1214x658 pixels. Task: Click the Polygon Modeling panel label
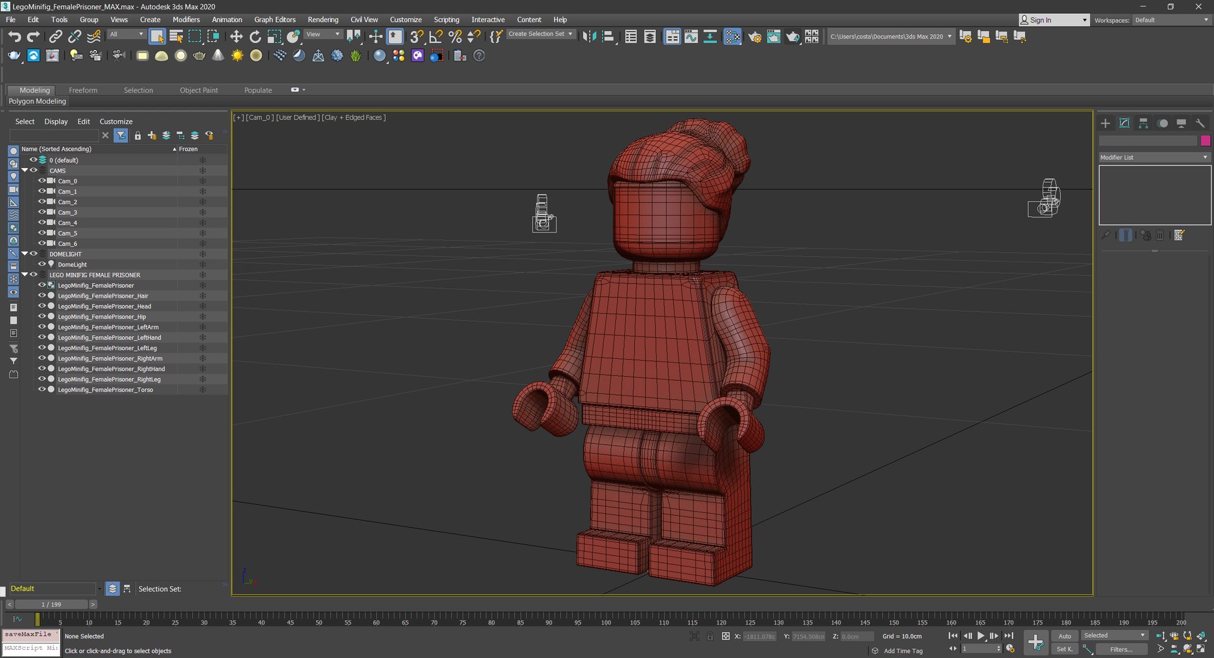[37, 101]
